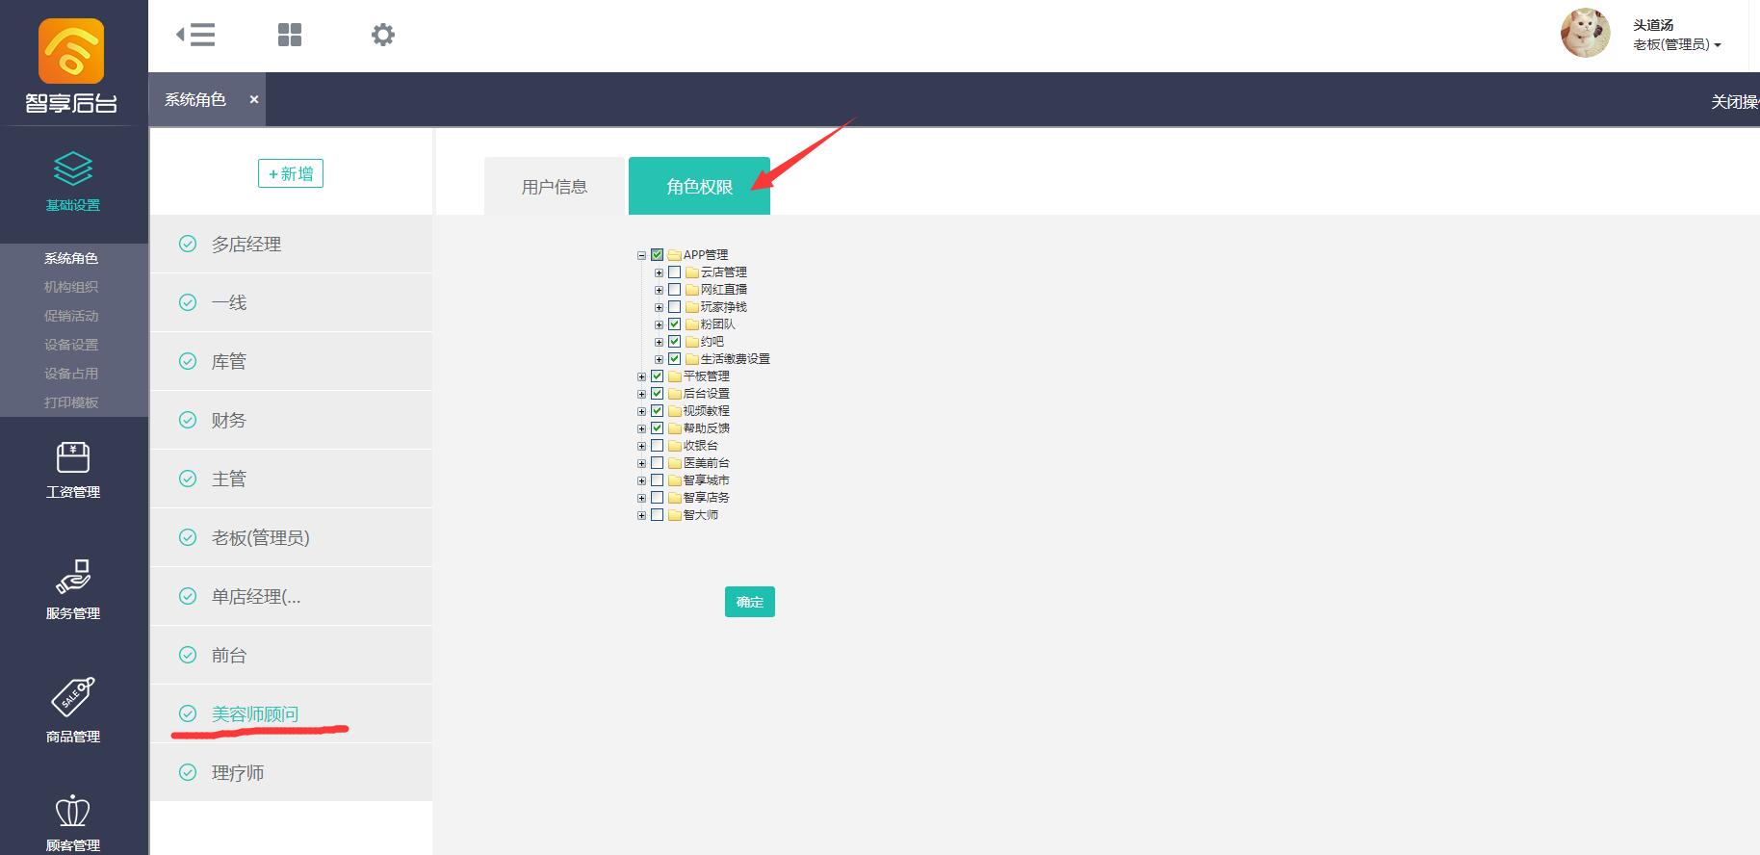Go to 机构组织 in the sidebar submenu
The height and width of the screenshot is (855, 1760).
71,287
